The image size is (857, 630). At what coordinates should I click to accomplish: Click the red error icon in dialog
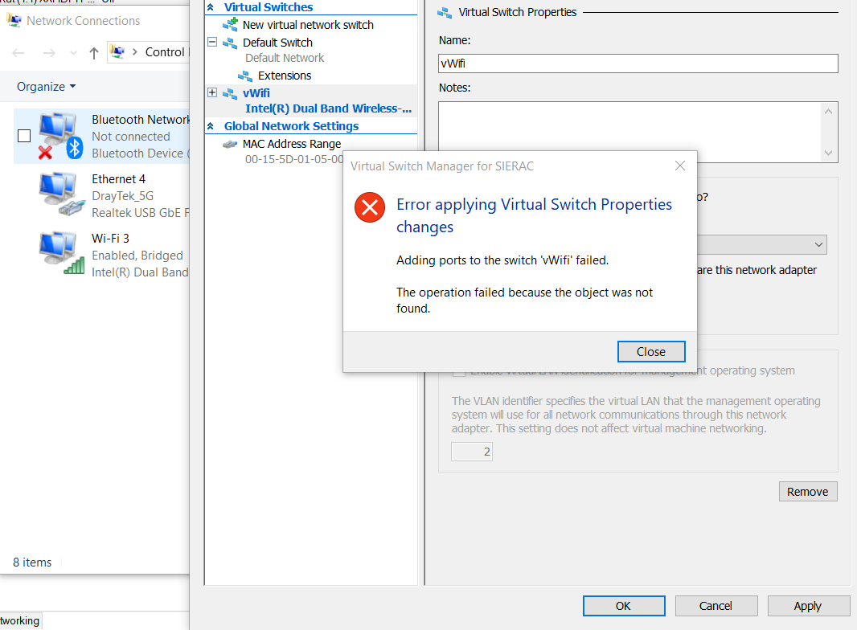tap(370, 207)
